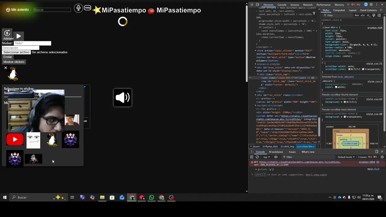This screenshot has width=386, height=217.
Task: Expand the logged object {uYin4: 'g'}
Action: click(x=256, y=169)
